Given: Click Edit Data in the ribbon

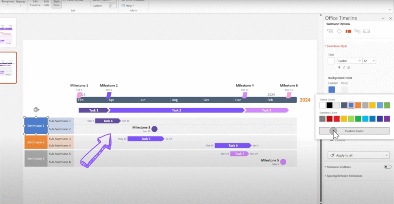Looking at the screenshot, I should point(47,3).
